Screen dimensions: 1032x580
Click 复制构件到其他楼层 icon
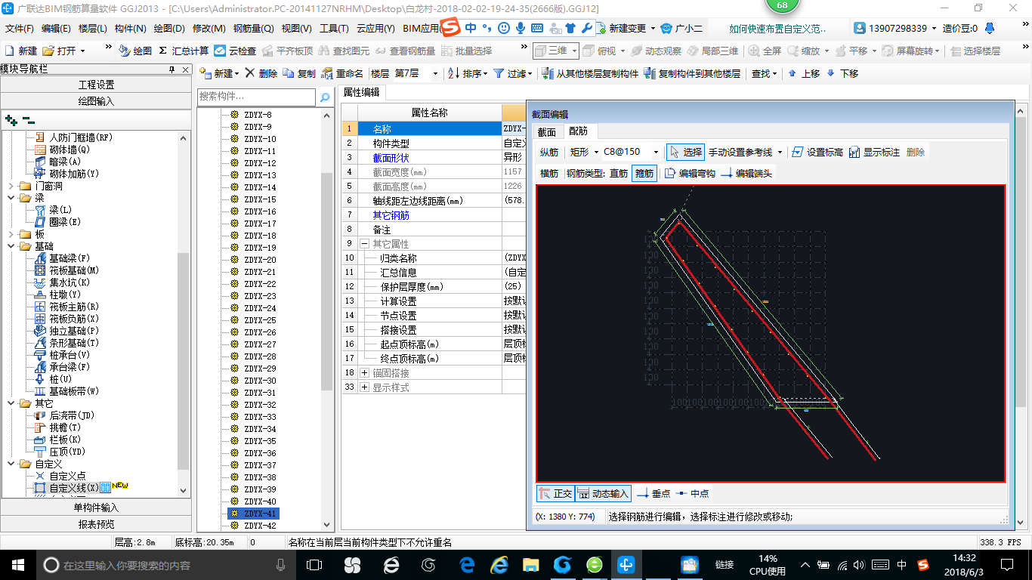click(649, 73)
